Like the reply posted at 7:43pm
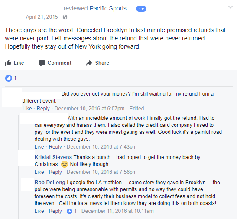This screenshot has width=237, height=219. 39,147
